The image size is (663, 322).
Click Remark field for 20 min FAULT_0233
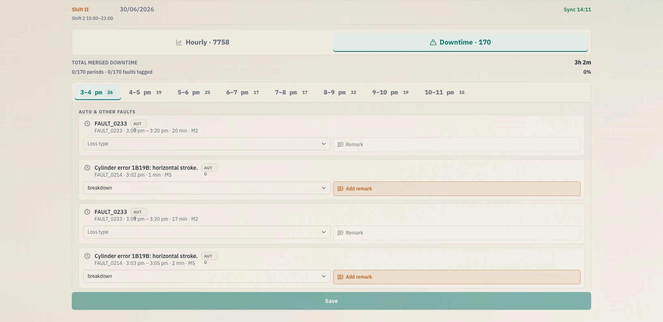(x=457, y=145)
